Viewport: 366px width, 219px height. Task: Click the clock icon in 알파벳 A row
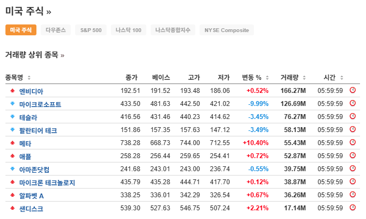click(352, 195)
